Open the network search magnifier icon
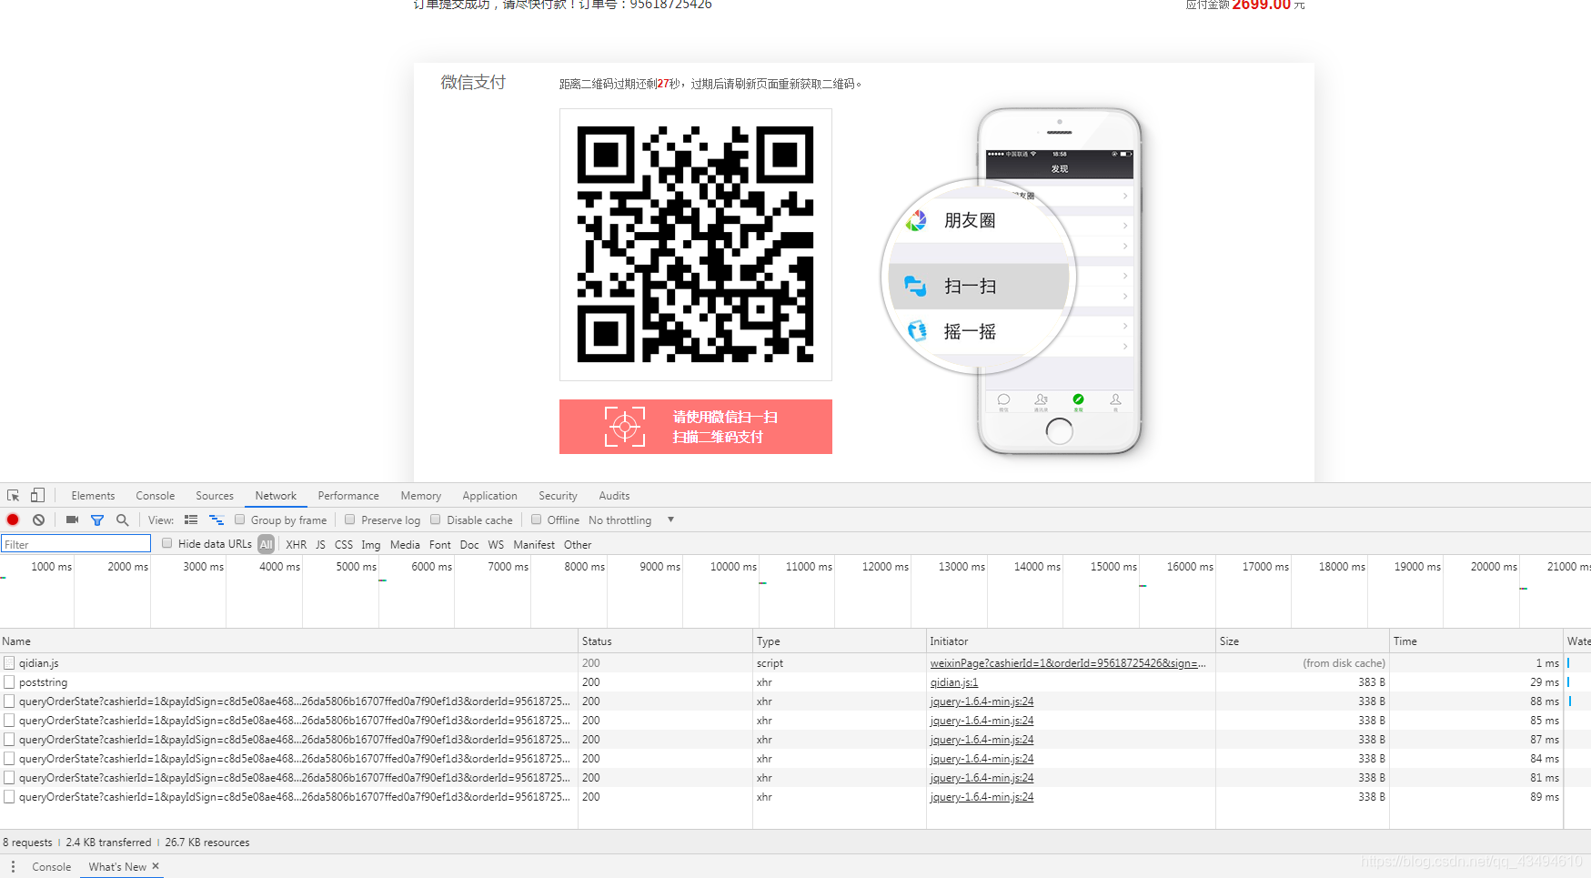Screen dimensions: 1591x878 (122, 520)
